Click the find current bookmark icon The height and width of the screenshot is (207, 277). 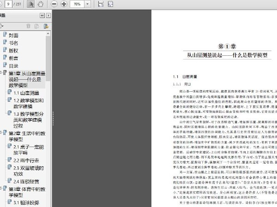pyautogui.click(x=46, y=26)
